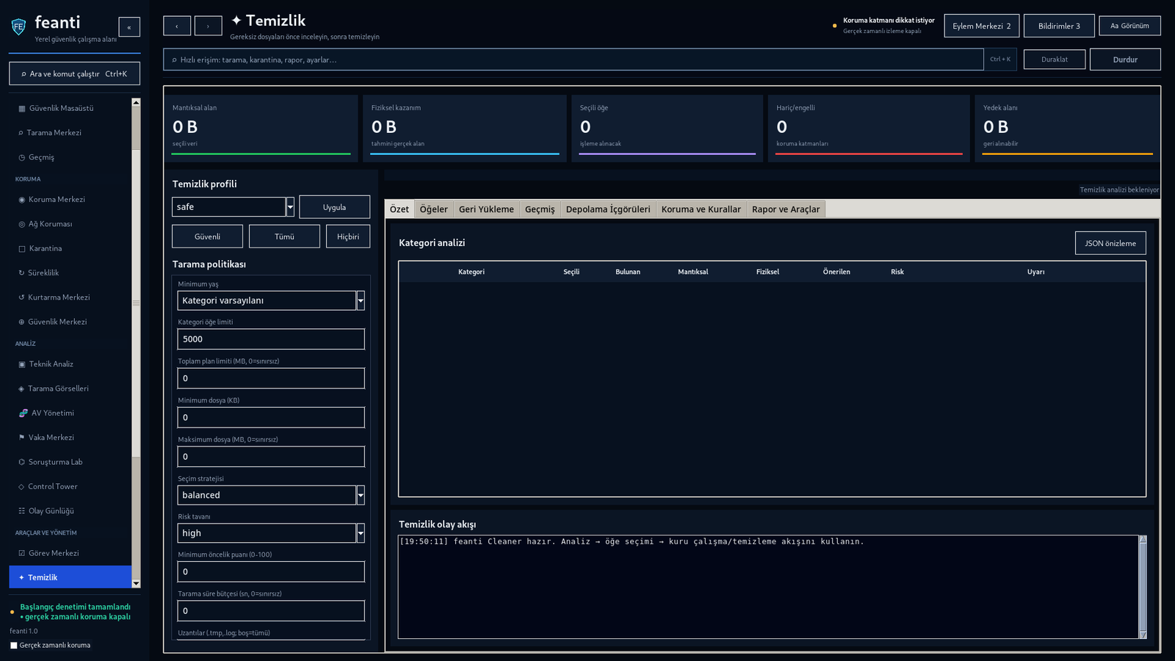Viewport: 1175px width, 661px height.
Task: Click the event log scrollbar down arrow
Action: click(x=1143, y=635)
